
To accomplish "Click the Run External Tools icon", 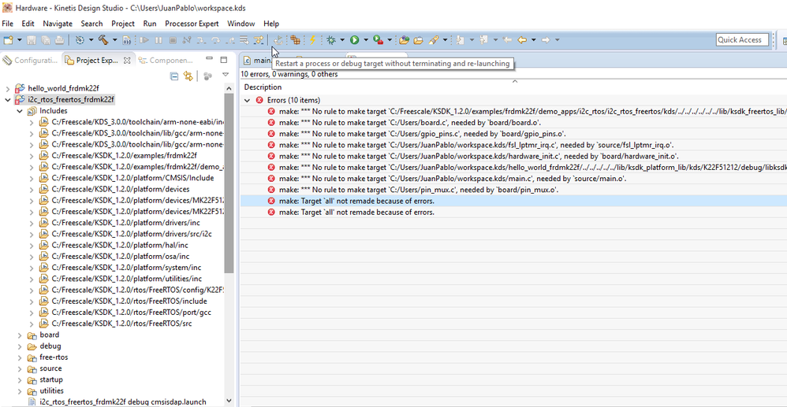I will click(x=378, y=39).
